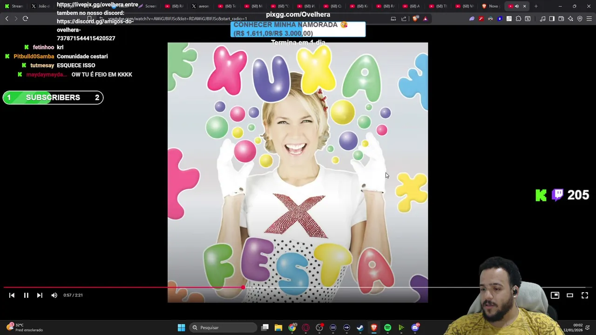596x335 pixels.
Task: Share this page via the share icon
Action: (404, 19)
